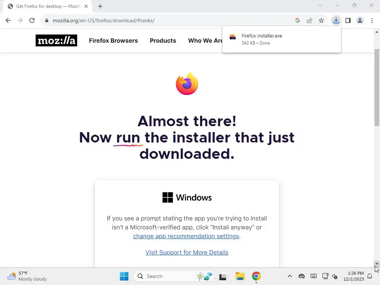The height and width of the screenshot is (285, 380).
Task: Toggle the Chrome side panel
Action: (348, 20)
